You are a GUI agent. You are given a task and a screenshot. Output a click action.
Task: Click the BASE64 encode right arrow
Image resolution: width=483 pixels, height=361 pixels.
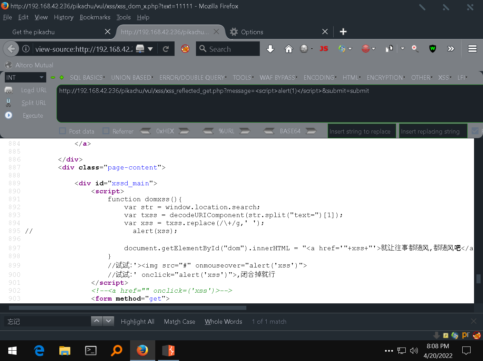pos(311,131)
